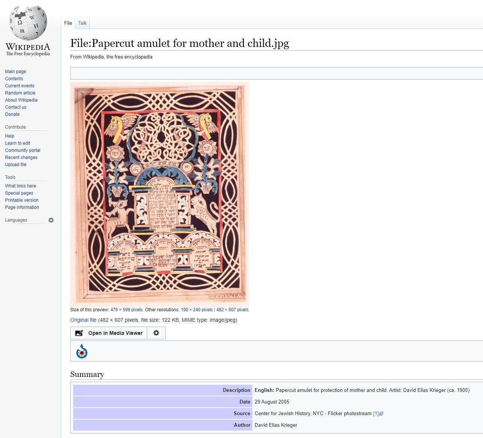The width and height of the screenshot is (483, 438).
Task: Click the Description row label
Action: pos(236,390)
